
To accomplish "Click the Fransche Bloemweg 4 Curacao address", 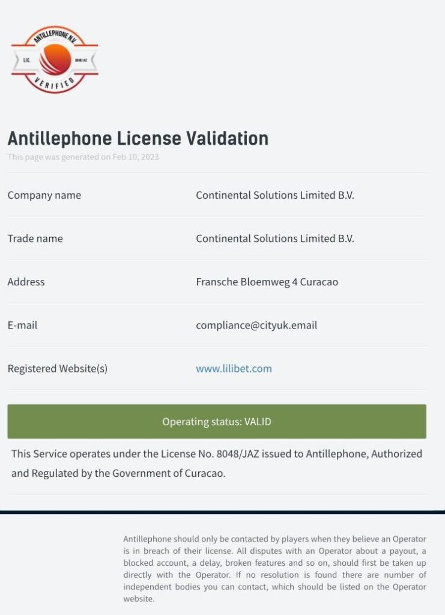I will 267,282.
